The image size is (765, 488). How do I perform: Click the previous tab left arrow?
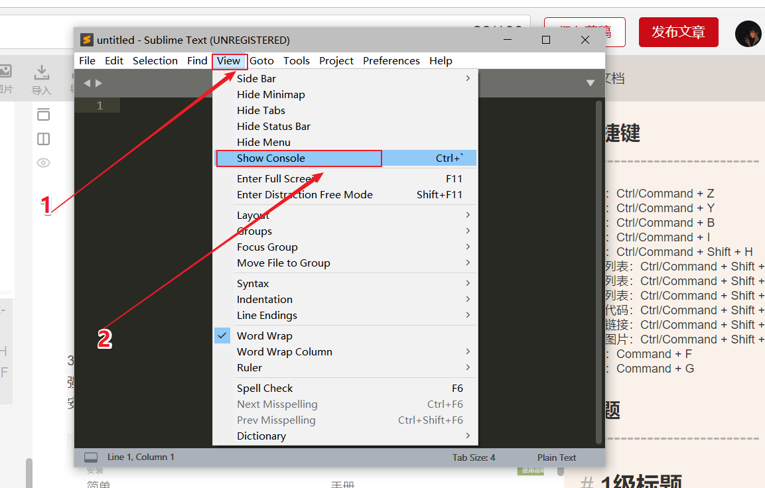click(87, 84)
